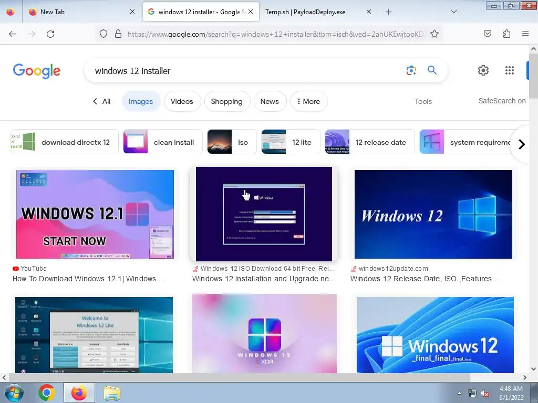This screenshot has width=538, height=403.
Task: Open Windows Explorer from the taskbar
Action: 112,393
